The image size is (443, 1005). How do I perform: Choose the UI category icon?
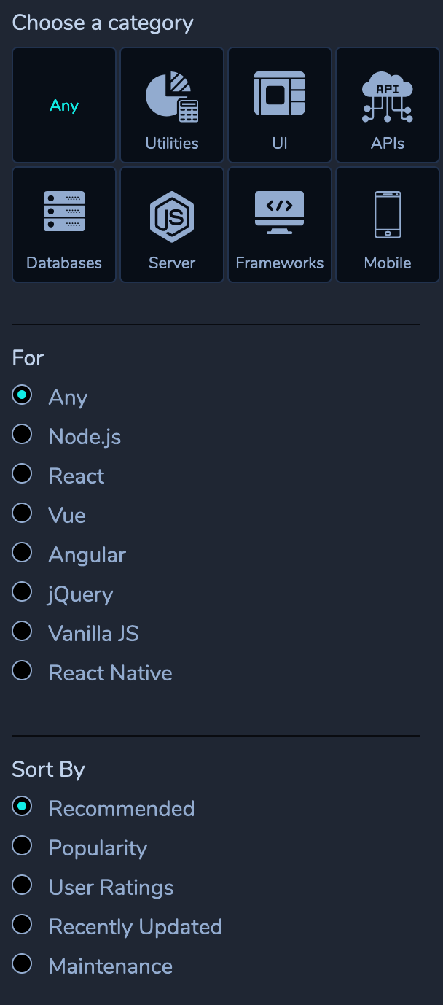point(280,94)
